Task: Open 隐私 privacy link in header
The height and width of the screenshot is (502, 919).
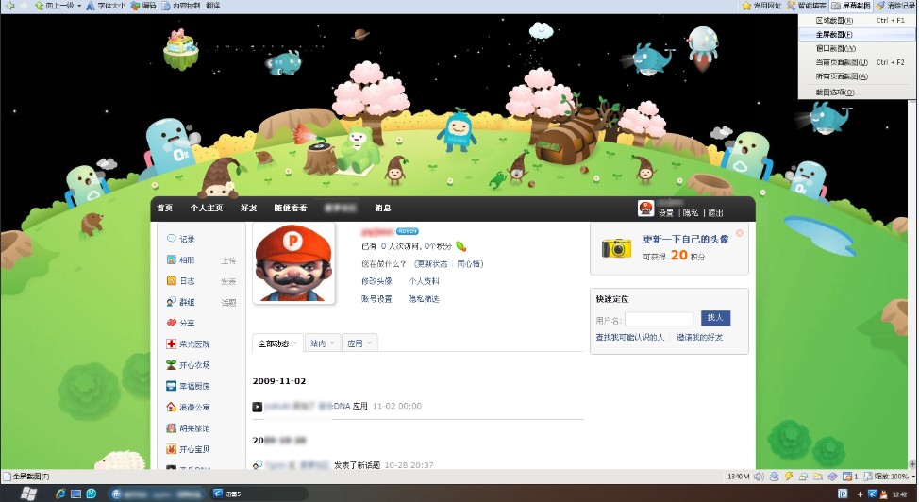Action: [x=691, y=213]
